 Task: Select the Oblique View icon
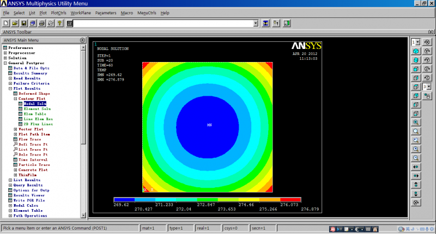point(416,60)
